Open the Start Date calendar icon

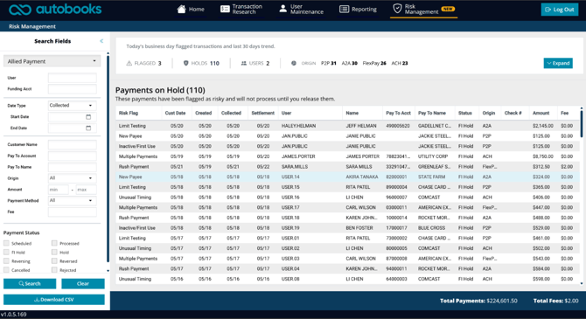click(x=88, y=117)
